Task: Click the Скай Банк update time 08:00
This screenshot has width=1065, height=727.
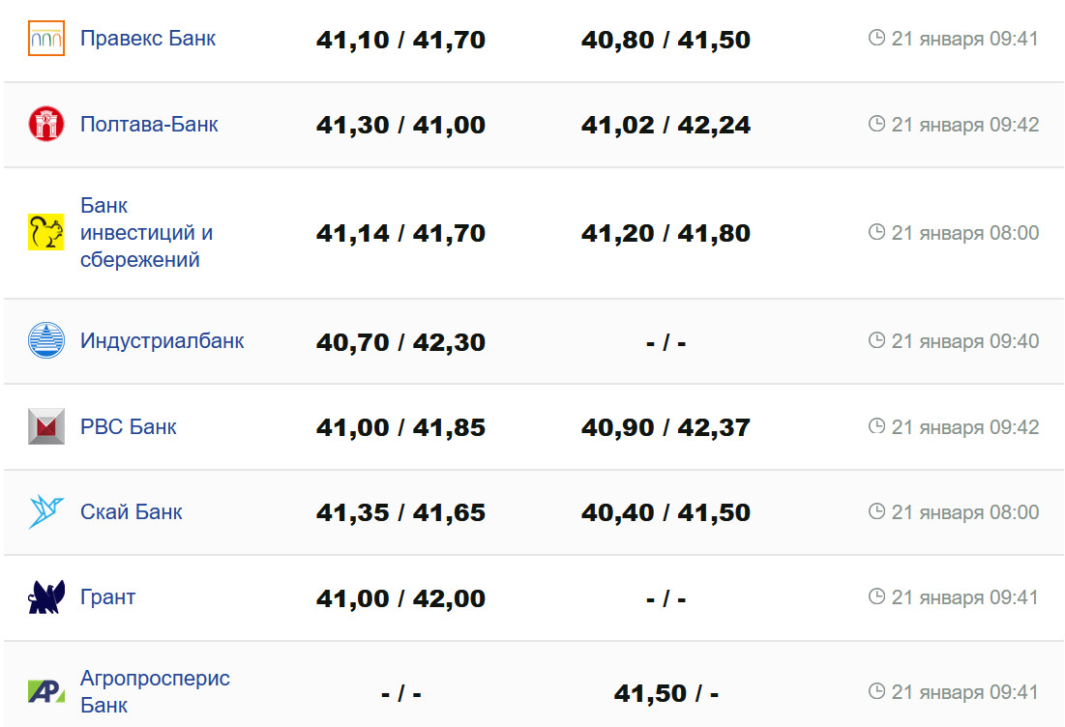Action: click(x=964, y=512)
